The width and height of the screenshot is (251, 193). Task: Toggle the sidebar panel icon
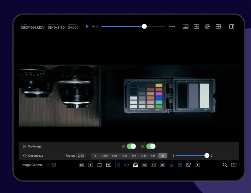point(232,27)
